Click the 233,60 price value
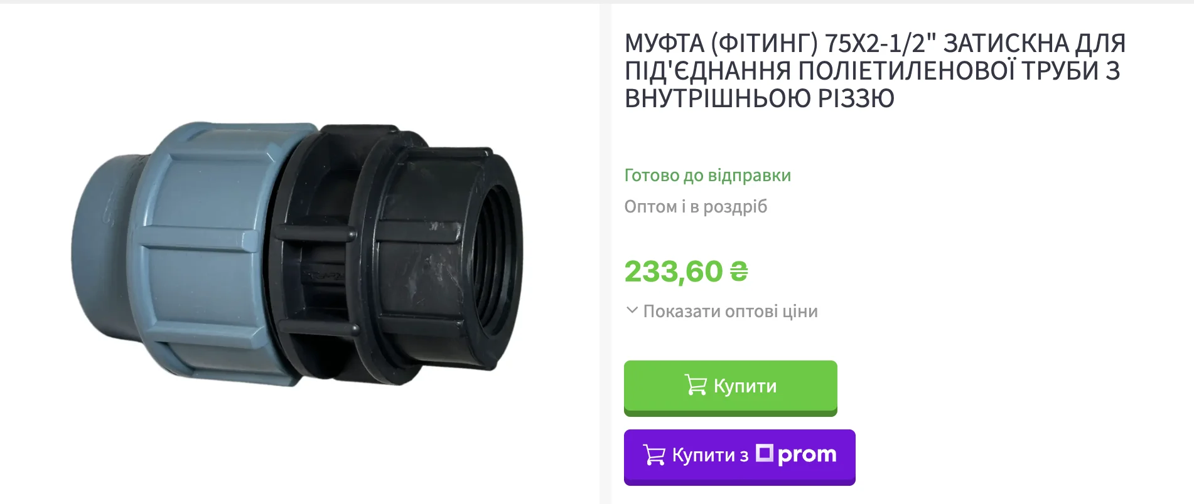Viewport: 1194px width, 504px height. 674,272
